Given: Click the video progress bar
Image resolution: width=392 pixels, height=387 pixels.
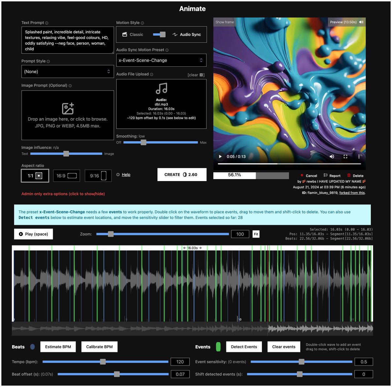Looking at the screenshot, I should [x=289, y=164].
